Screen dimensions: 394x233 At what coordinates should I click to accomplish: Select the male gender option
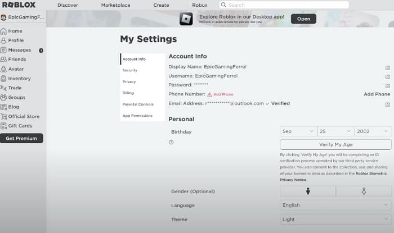pyautogui.click(x=308, y=191)
